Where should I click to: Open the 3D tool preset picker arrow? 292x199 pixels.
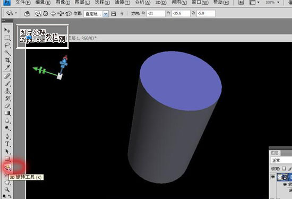[x=16, y=13]
